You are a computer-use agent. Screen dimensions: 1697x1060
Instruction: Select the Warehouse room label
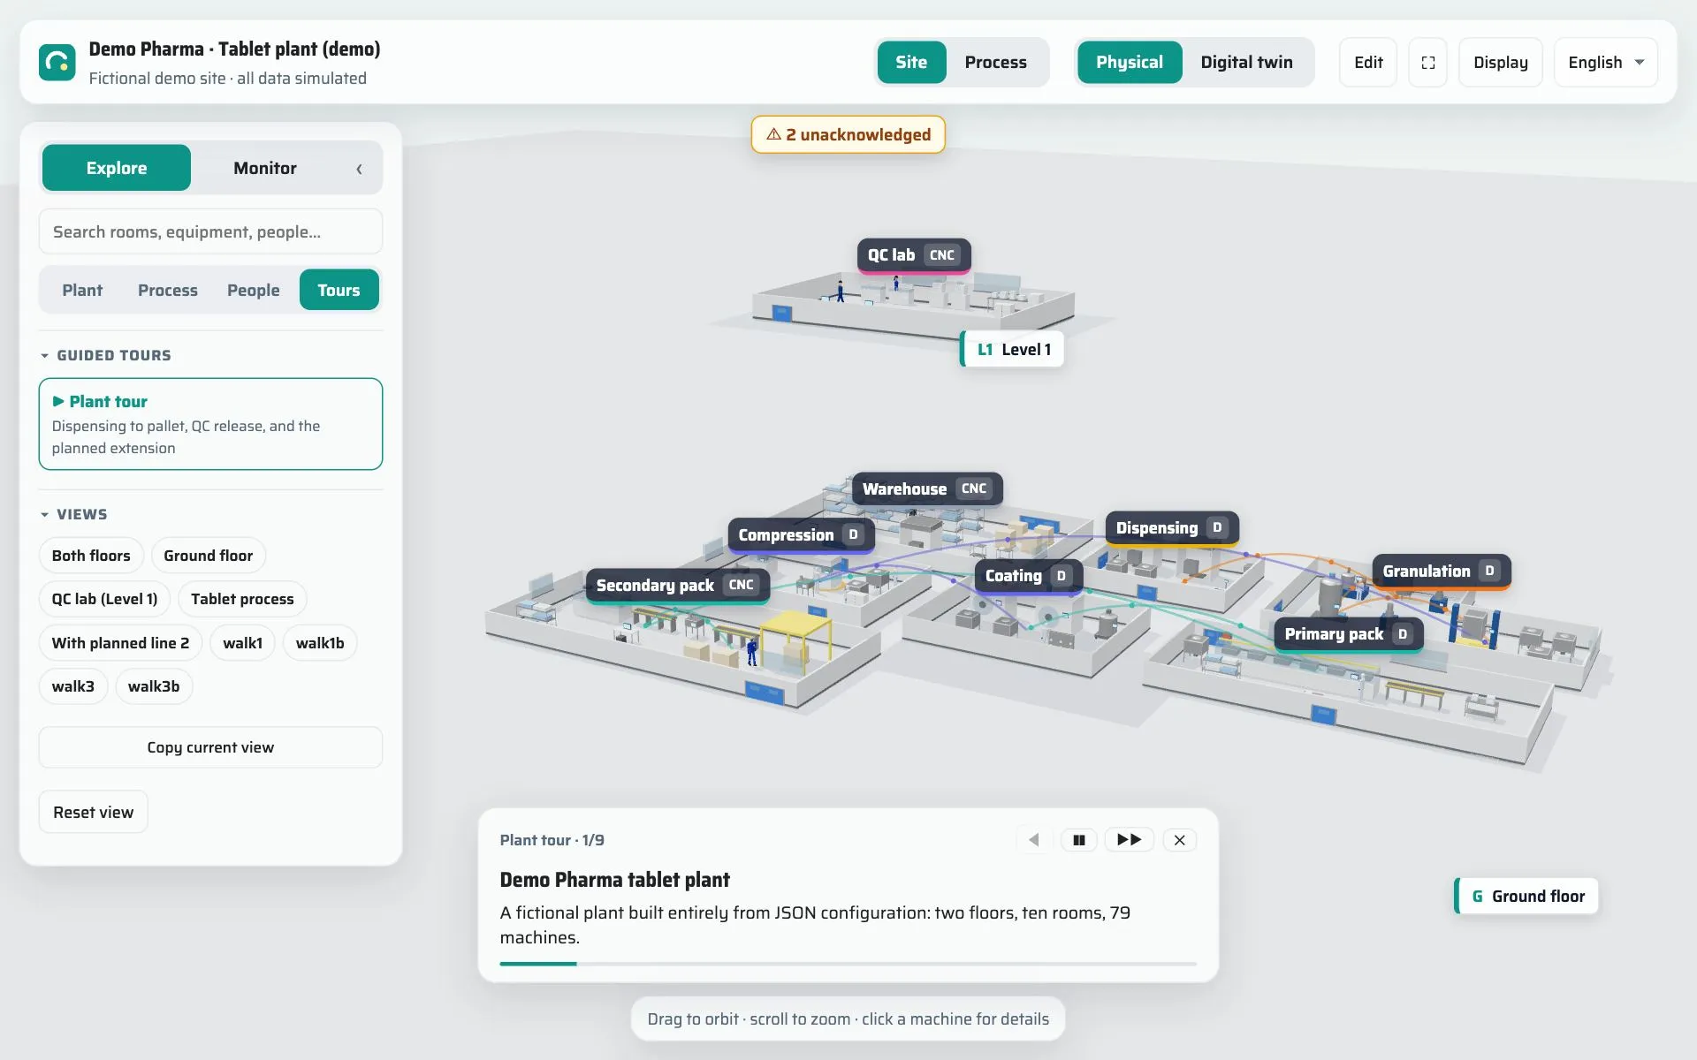pyautogui.click(x=926, y=488)
